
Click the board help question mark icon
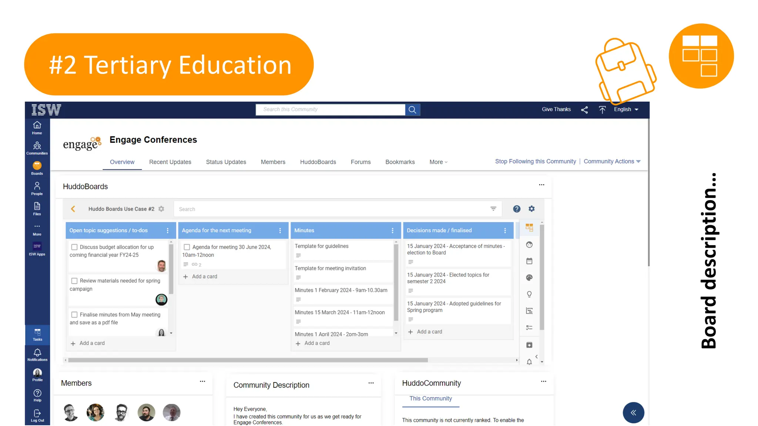click(x=517, y=209)
